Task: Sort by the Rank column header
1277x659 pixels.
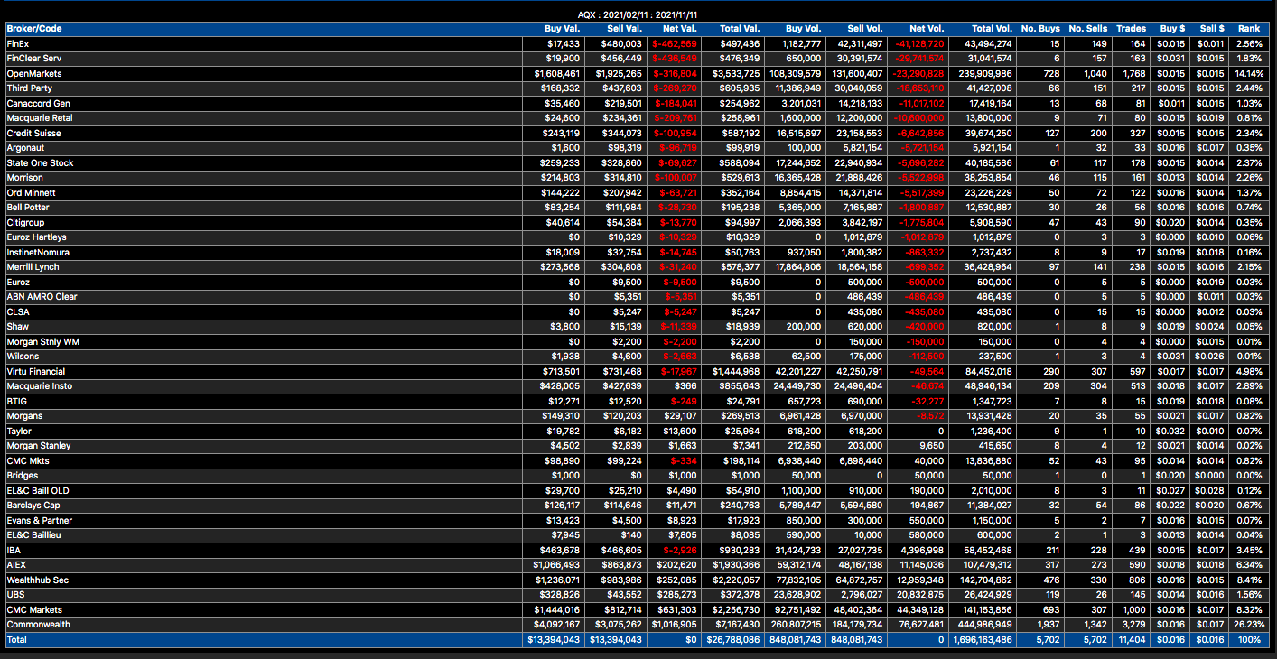Action: click(1249, 29)
